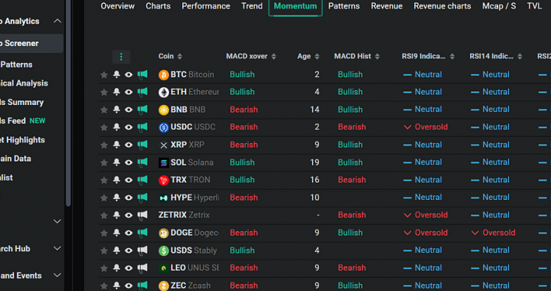Click megaphone icon in LEO row
The image size is (551, 291).
(x=142, y=267)
